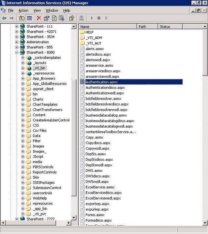Sort by the Name column header

pyautogui.click(x=108, y=26)
